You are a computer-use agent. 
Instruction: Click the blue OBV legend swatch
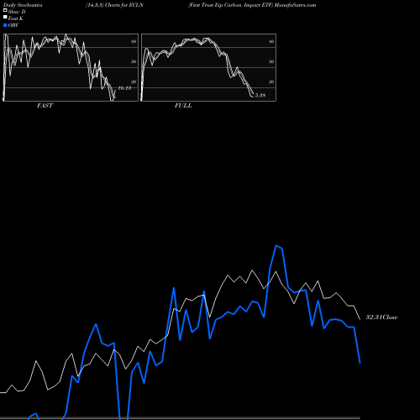click(x=5, y=25)
